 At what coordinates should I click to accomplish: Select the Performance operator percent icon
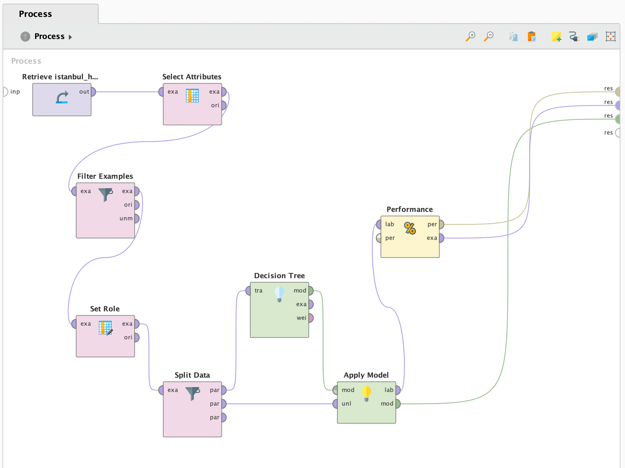[x=410, y=228]
